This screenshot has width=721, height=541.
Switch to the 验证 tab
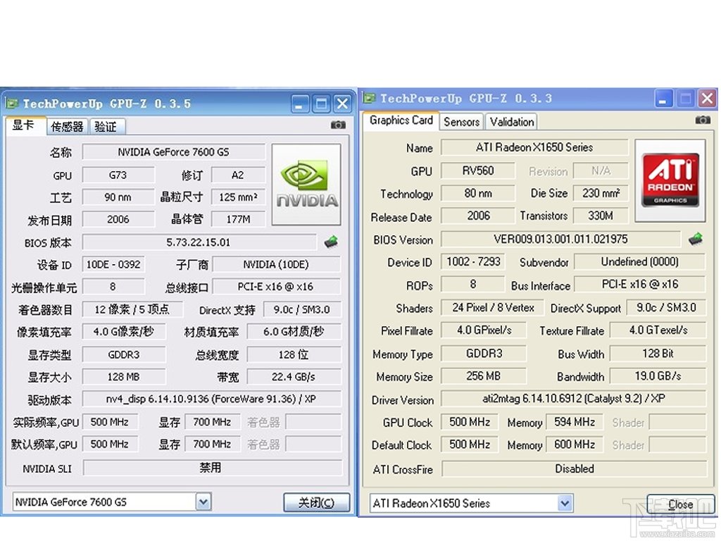107,127
